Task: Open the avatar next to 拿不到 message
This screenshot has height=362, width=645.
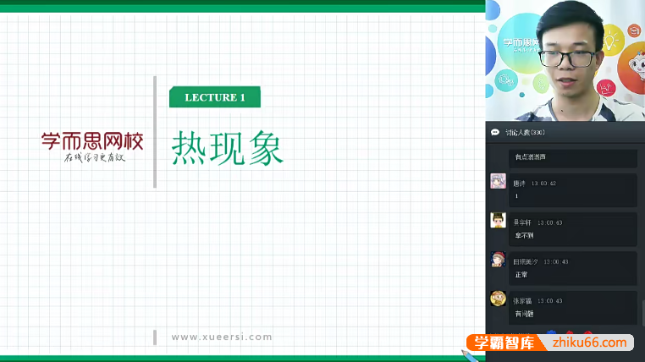Action: (498, 220)
